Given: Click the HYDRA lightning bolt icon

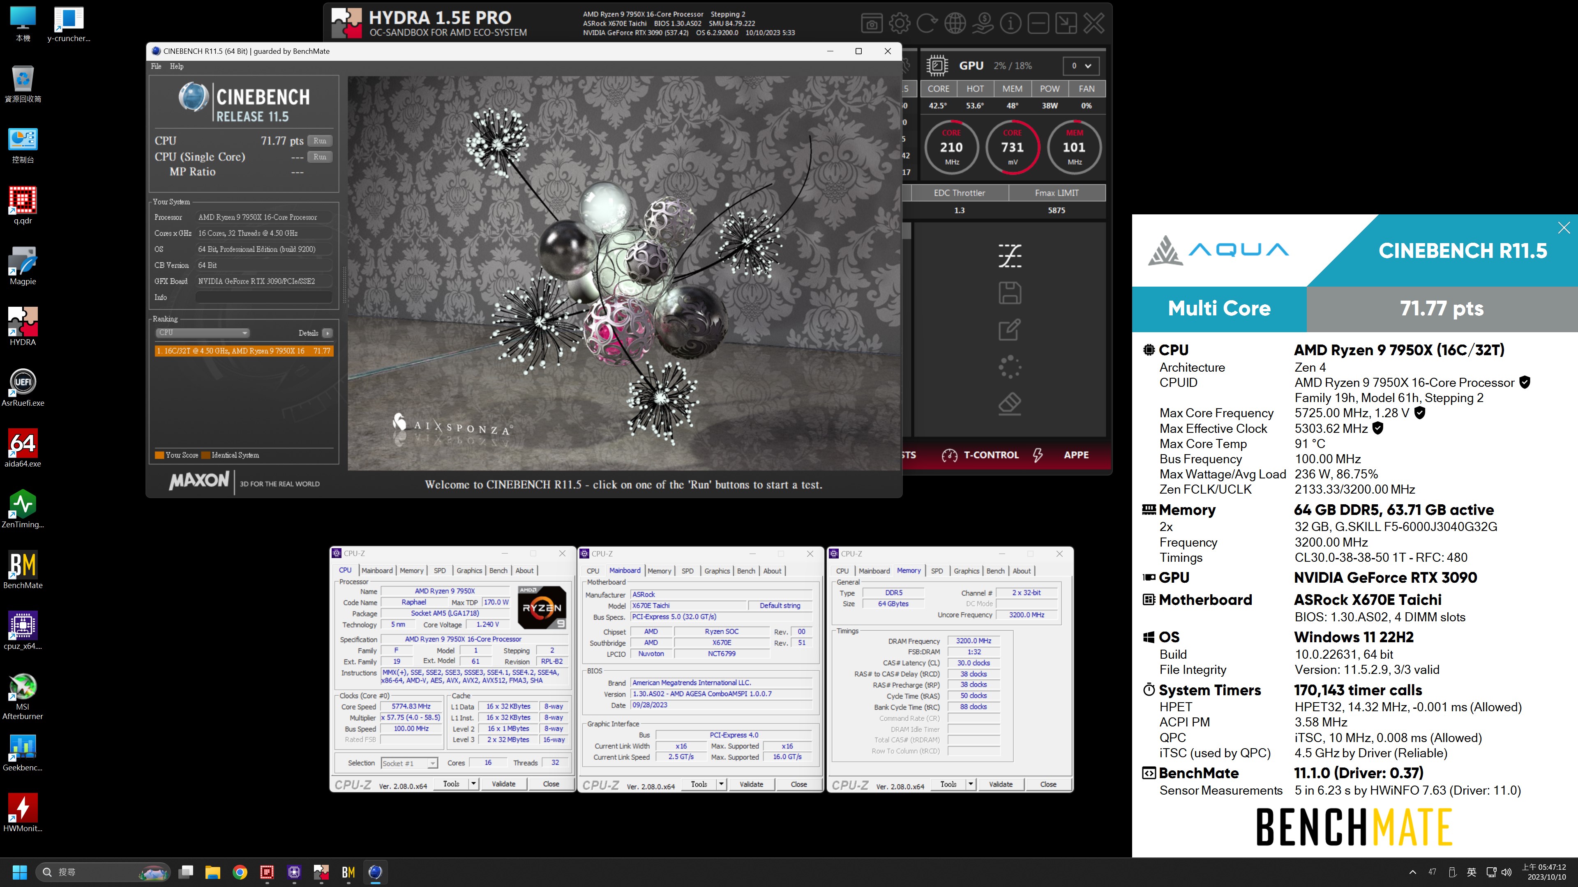Looking at the screenshot, I should click(x=1038, y=455).
